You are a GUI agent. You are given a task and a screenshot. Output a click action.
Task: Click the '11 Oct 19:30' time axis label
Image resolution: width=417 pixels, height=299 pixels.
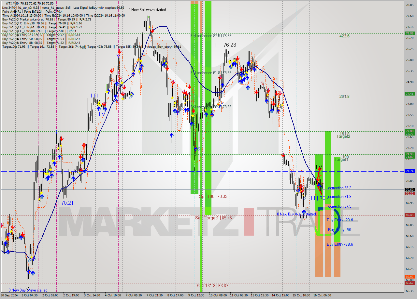[259, 295]
